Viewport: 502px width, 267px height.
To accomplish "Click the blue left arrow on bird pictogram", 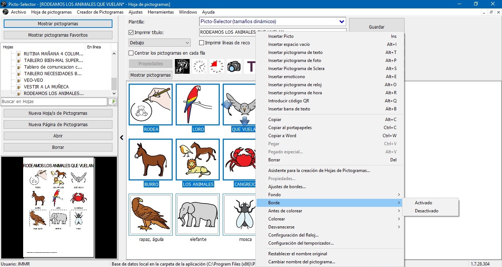I will pos(226,105).
